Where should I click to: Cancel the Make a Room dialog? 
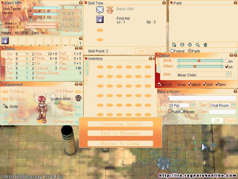pos(231,120)
